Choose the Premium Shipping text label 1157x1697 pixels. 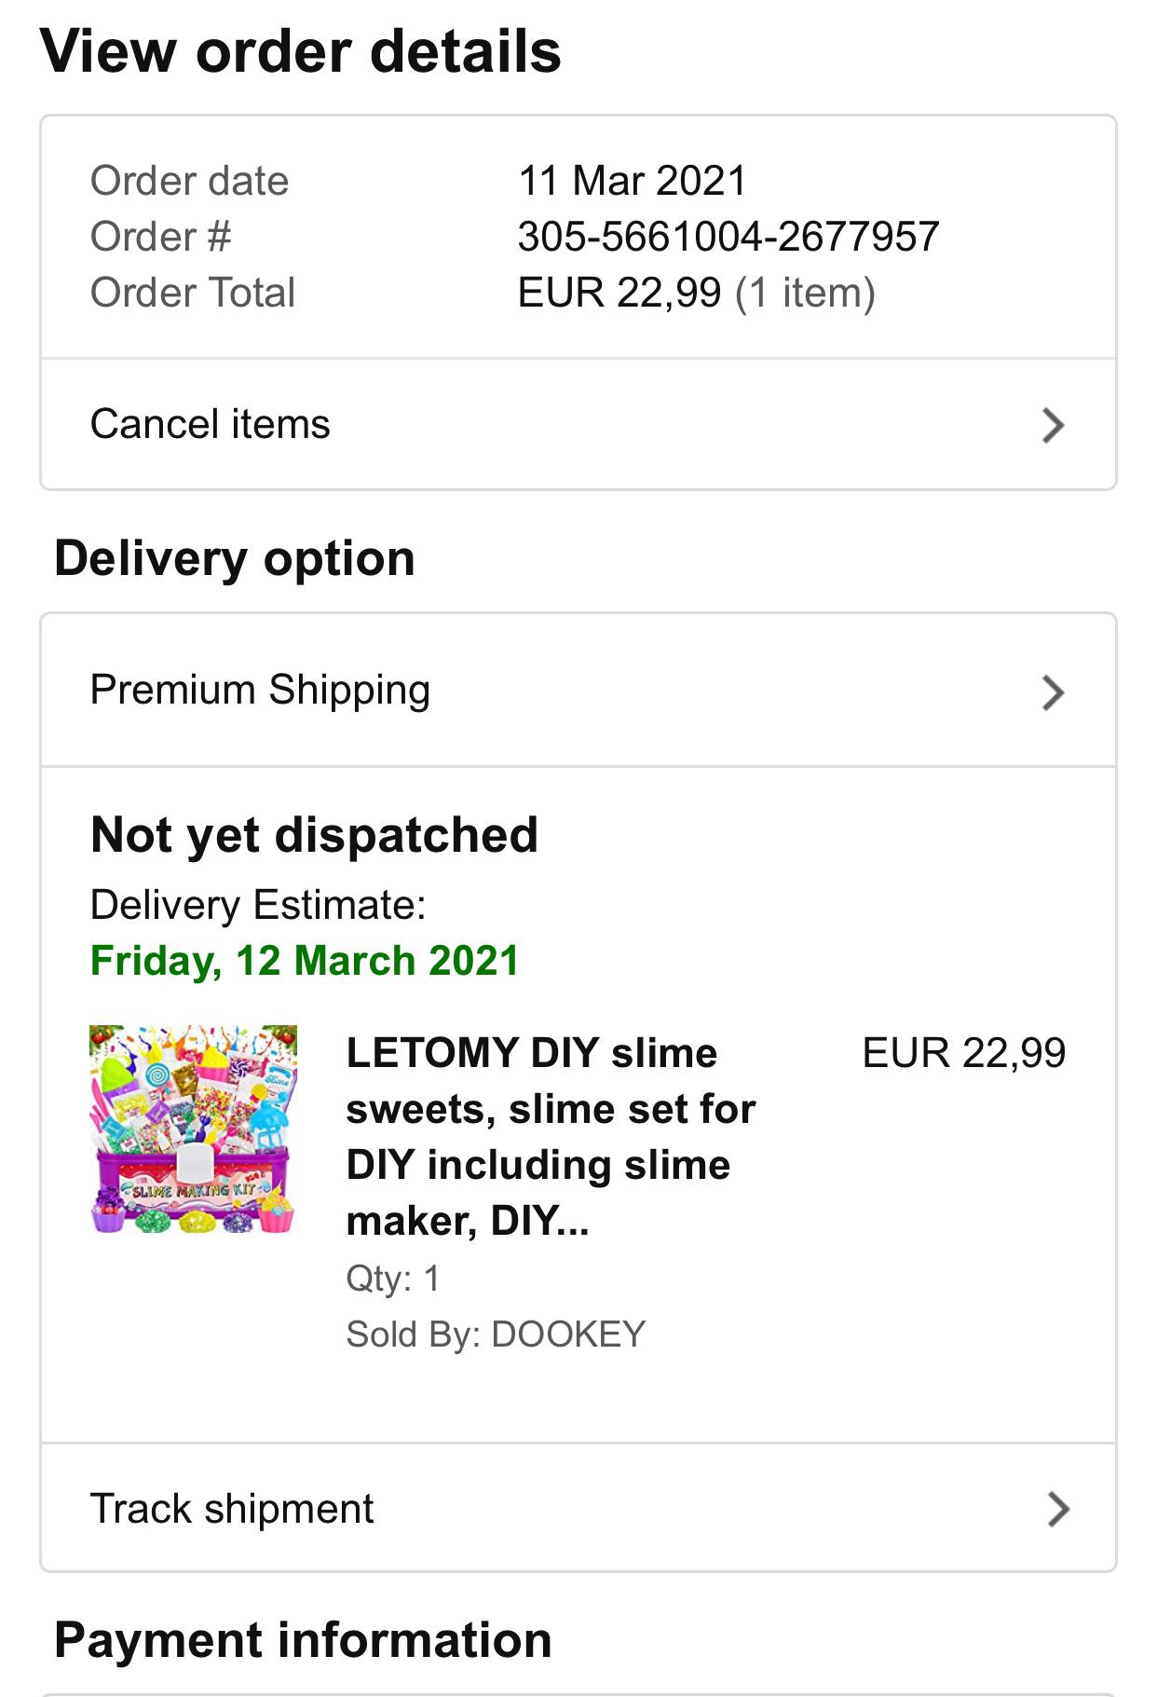coord(260,691)
